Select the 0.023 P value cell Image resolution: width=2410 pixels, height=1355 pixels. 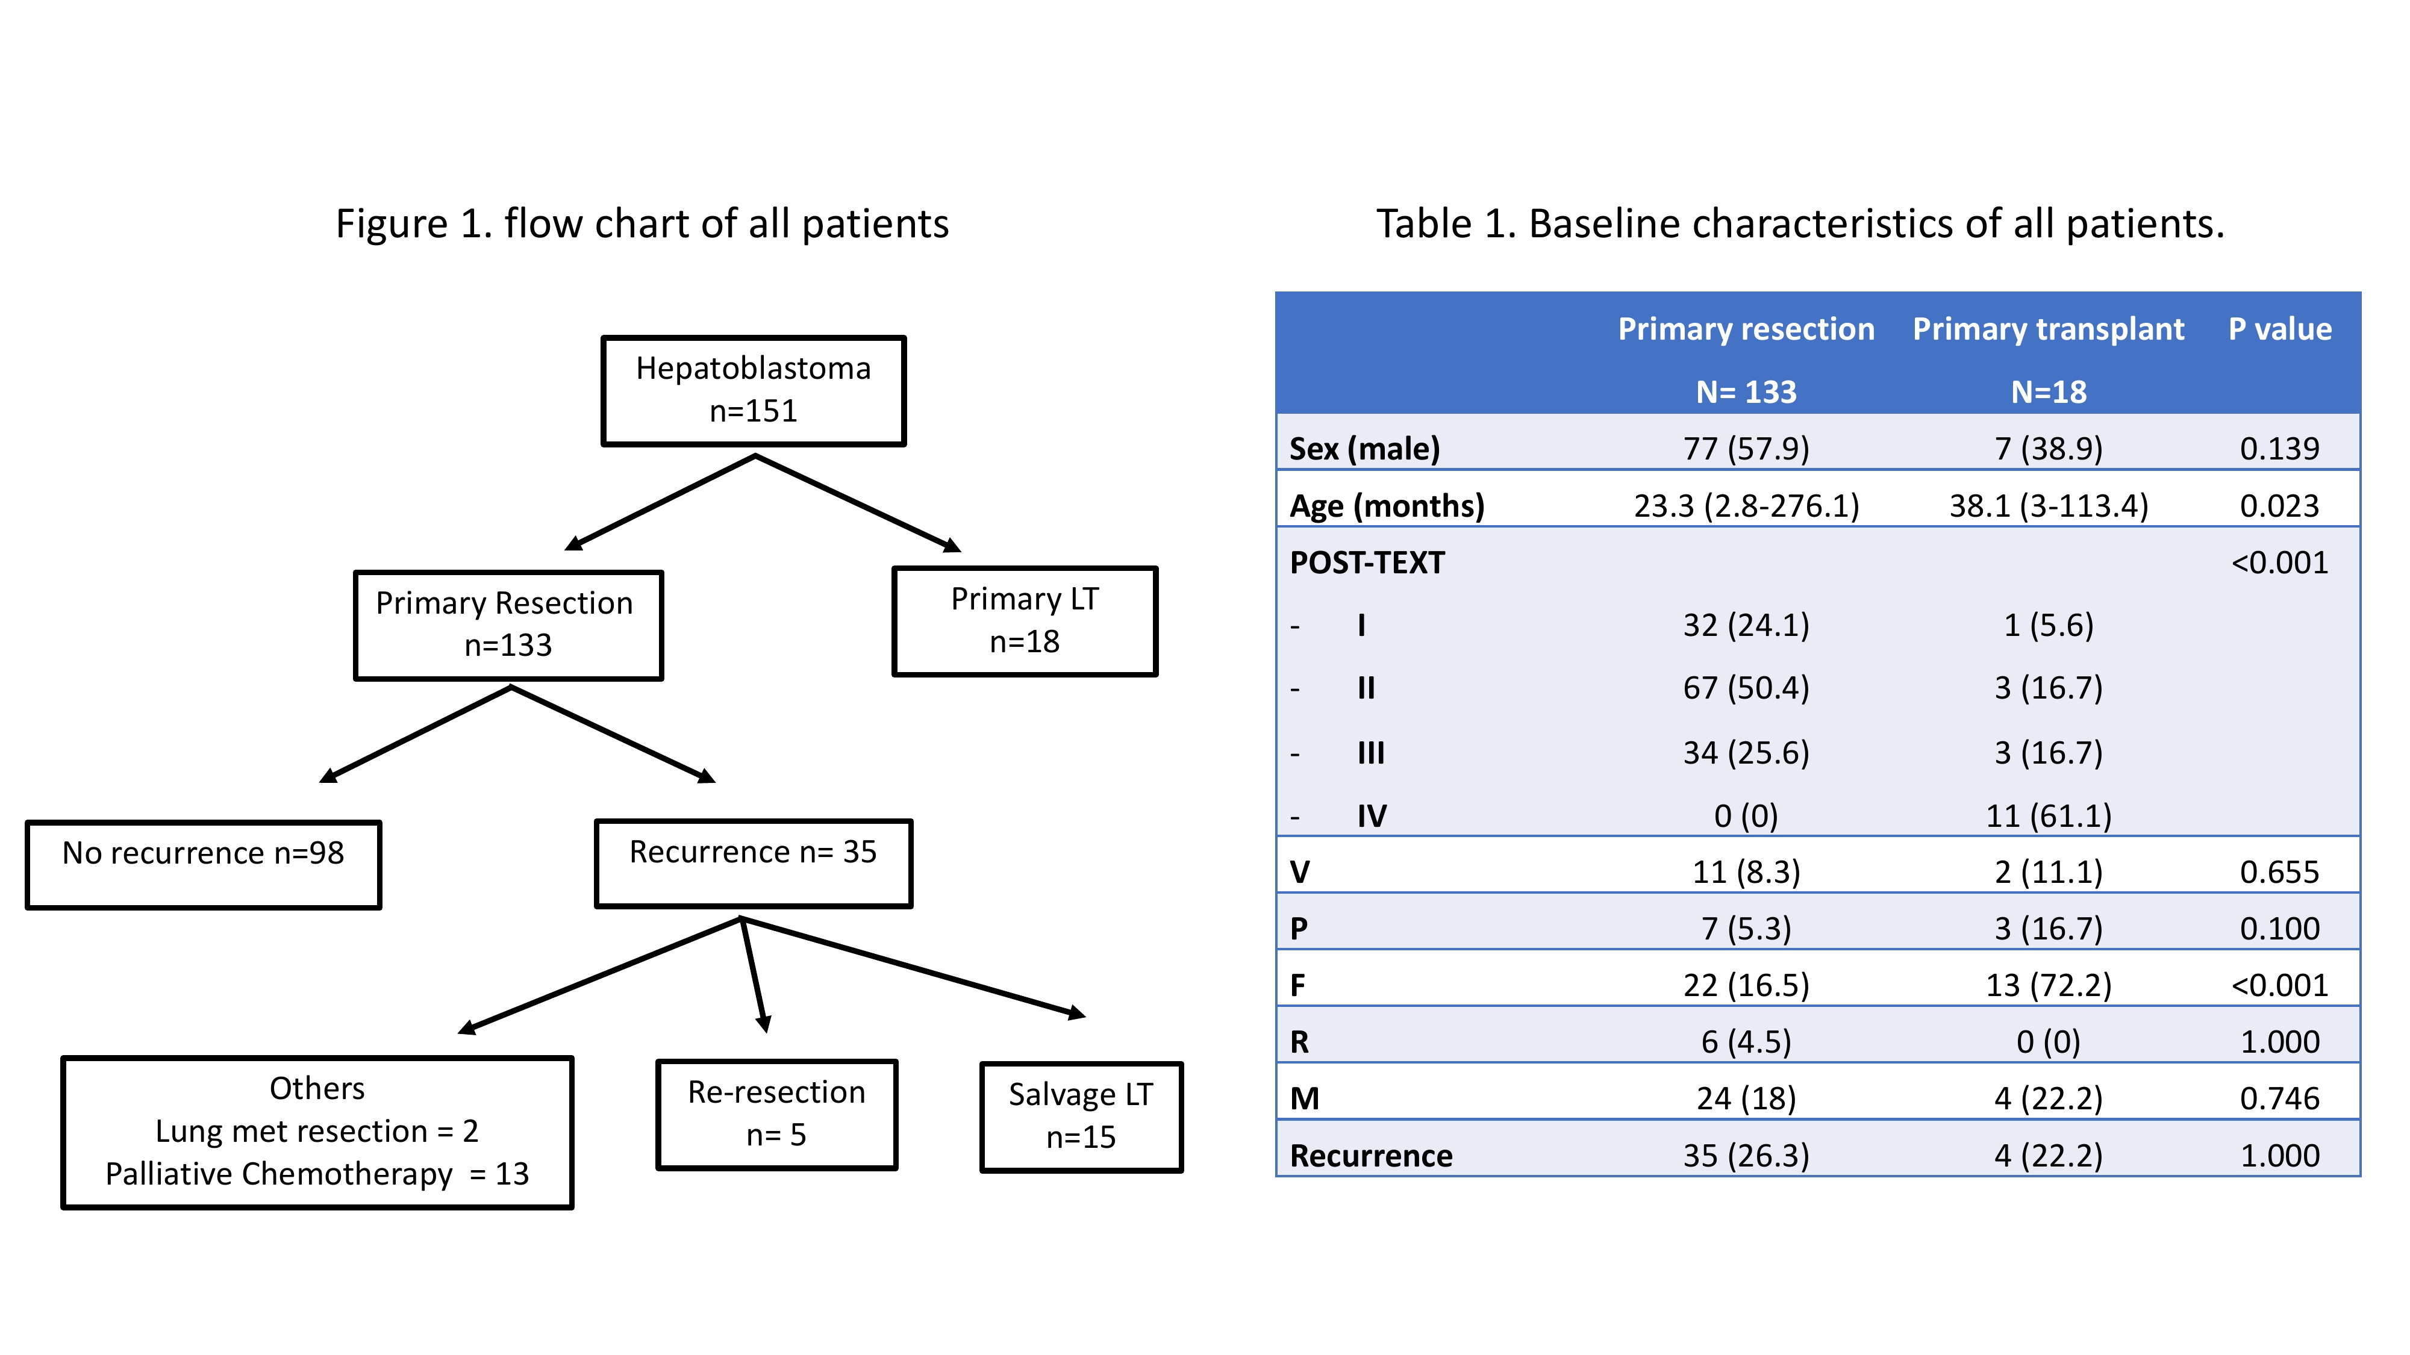click(x=2279, y=506)
